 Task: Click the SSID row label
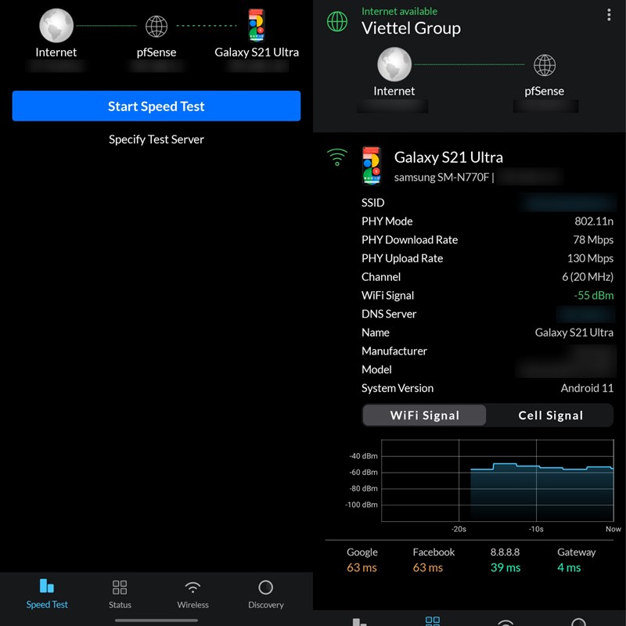pyautogui.click(x=373, y=203)
